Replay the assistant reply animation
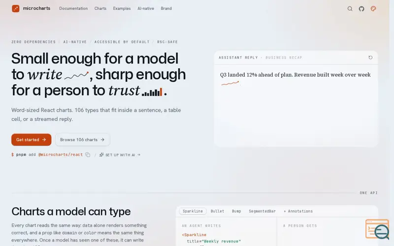Viewport: 394px width, 246px height. click(370, 58)
